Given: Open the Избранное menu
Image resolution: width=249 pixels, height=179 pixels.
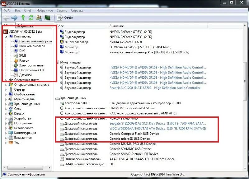Looking at the screenshot, I should [45, 11].
